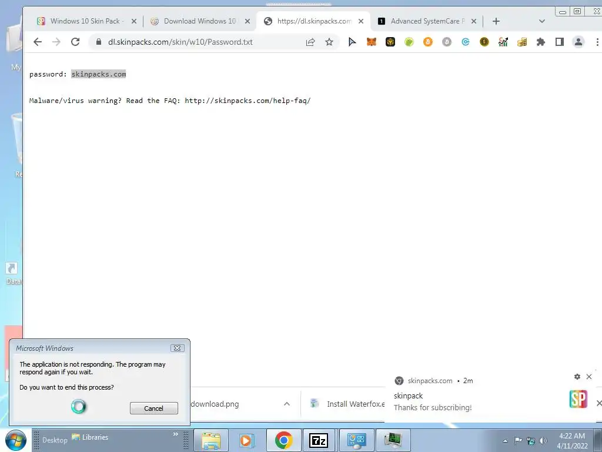This screenshot has height=452, width=602.
Task: Share this page icon in address bar
Action: click(310, 42)
